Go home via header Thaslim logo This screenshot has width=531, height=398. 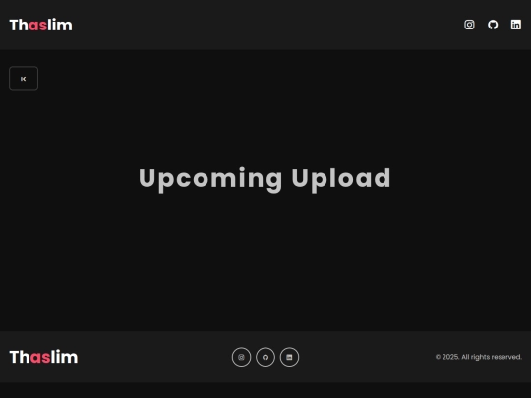(40, 25)
